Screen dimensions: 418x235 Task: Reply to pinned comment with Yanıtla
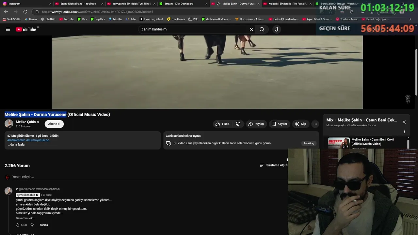(x=44, y=225)
